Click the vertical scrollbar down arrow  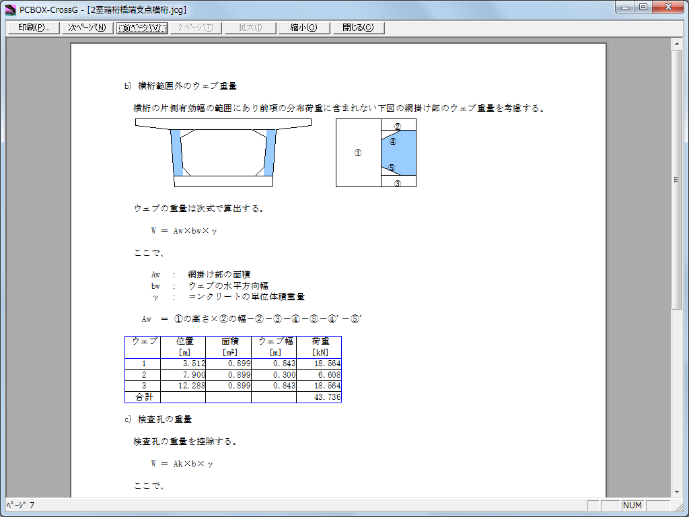point(677,492)
